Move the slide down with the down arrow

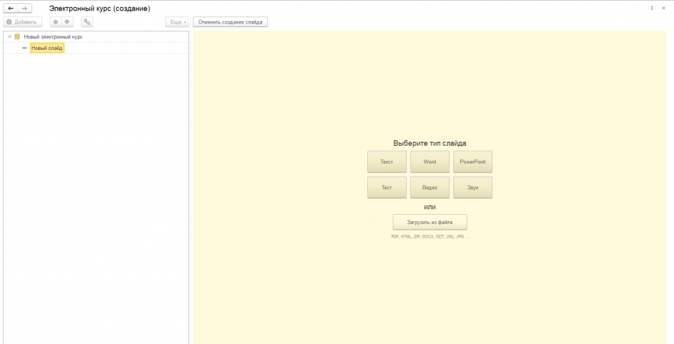(67, 22)
